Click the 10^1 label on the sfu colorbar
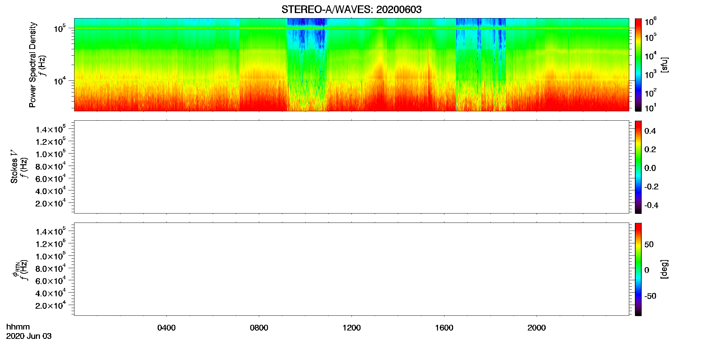Viewport: 703px width, 362px height. tap(651, 108)
